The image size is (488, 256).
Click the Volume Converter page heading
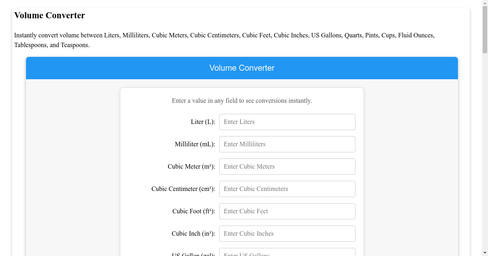pos(50,15)
